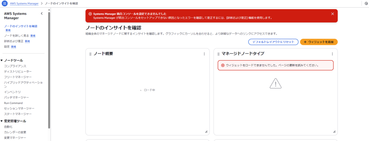Open 設定 in sidebar
Image resolution: width=369 pixels, height=141 pixels.
7,47
